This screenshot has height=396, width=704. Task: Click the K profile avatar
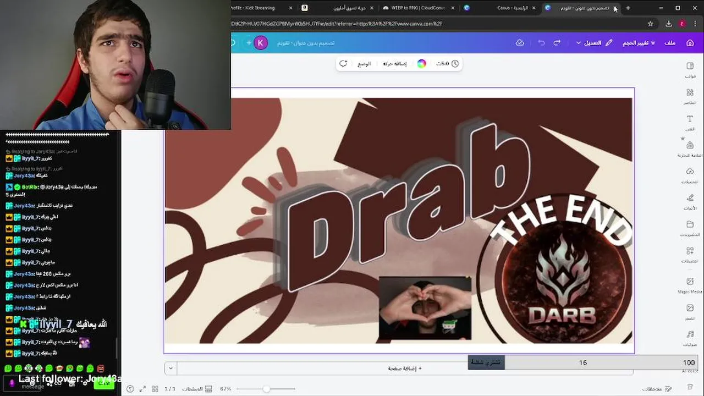[261, 43]
